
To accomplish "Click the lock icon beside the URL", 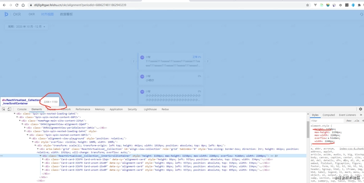I will pyautogui.click(x=31, y=5).
